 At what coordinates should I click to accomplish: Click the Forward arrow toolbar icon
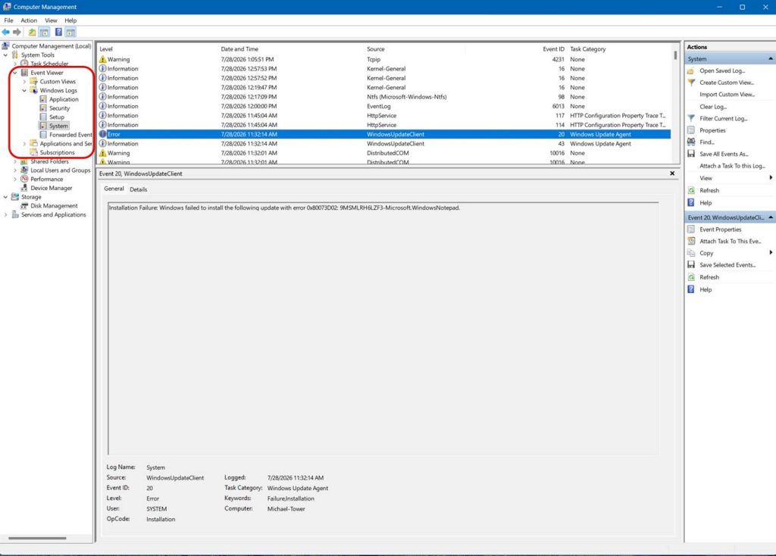[17, 32]
